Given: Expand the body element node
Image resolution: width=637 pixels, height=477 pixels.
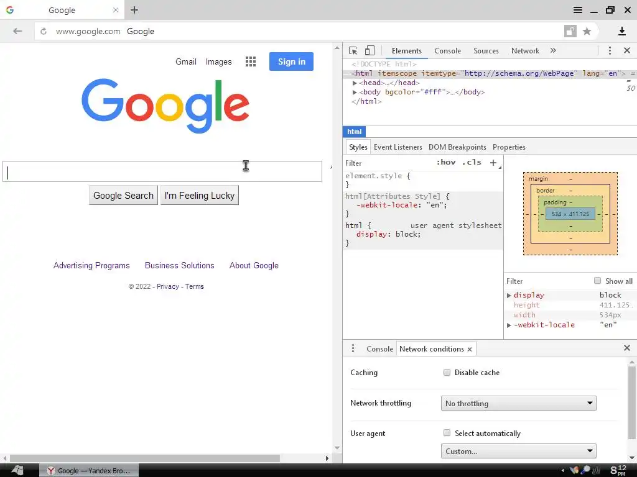Looking at the screenshot, I should coord(355,92).
